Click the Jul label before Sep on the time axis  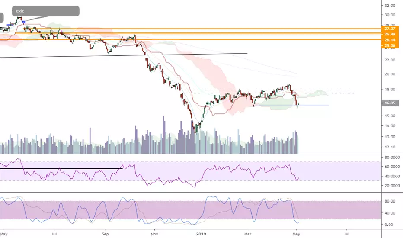(x=54, y=234)
